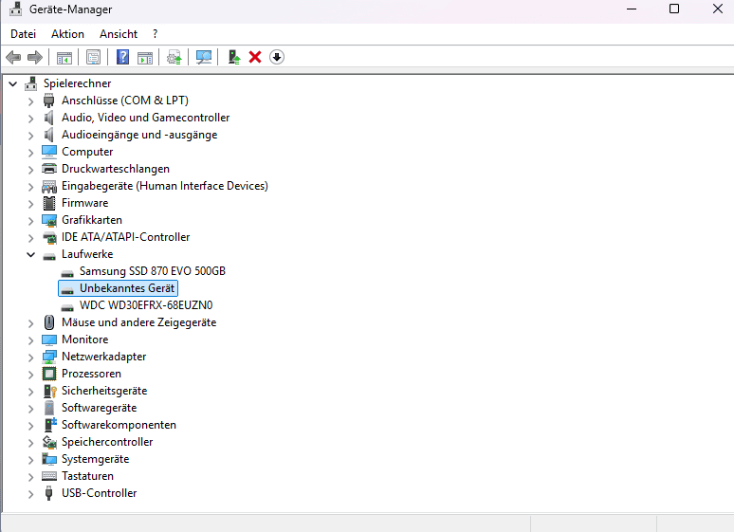Select the Spielerechner label
The width and height of the screenshot is (734, 532).
point(77,83)
